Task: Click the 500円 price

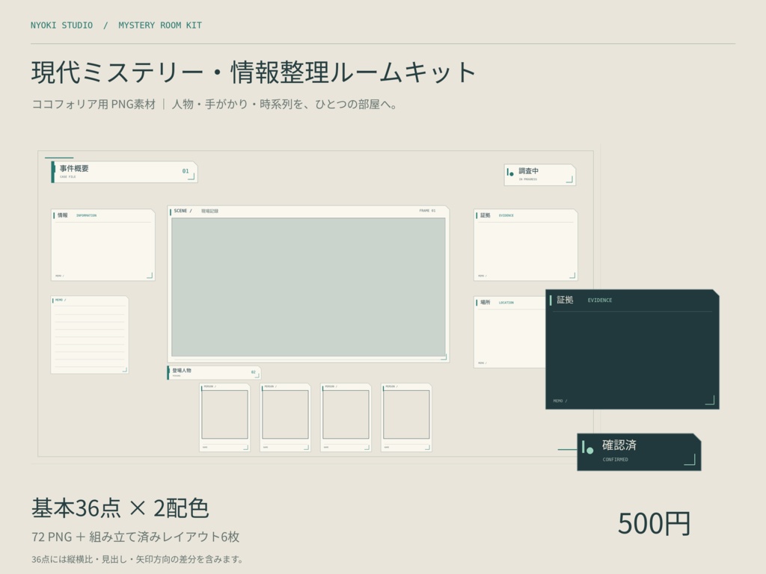Action: pos(654,523)
